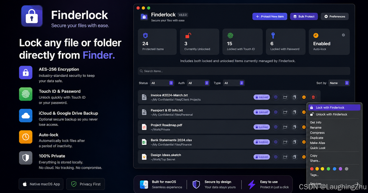Toggle the Locked badge on Bank Statements 2024.xlsx

(262, 142)
